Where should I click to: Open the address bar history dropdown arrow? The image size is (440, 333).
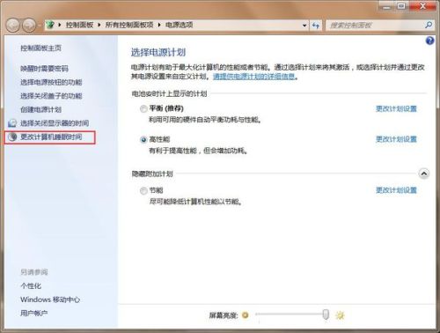click(304, 26)
